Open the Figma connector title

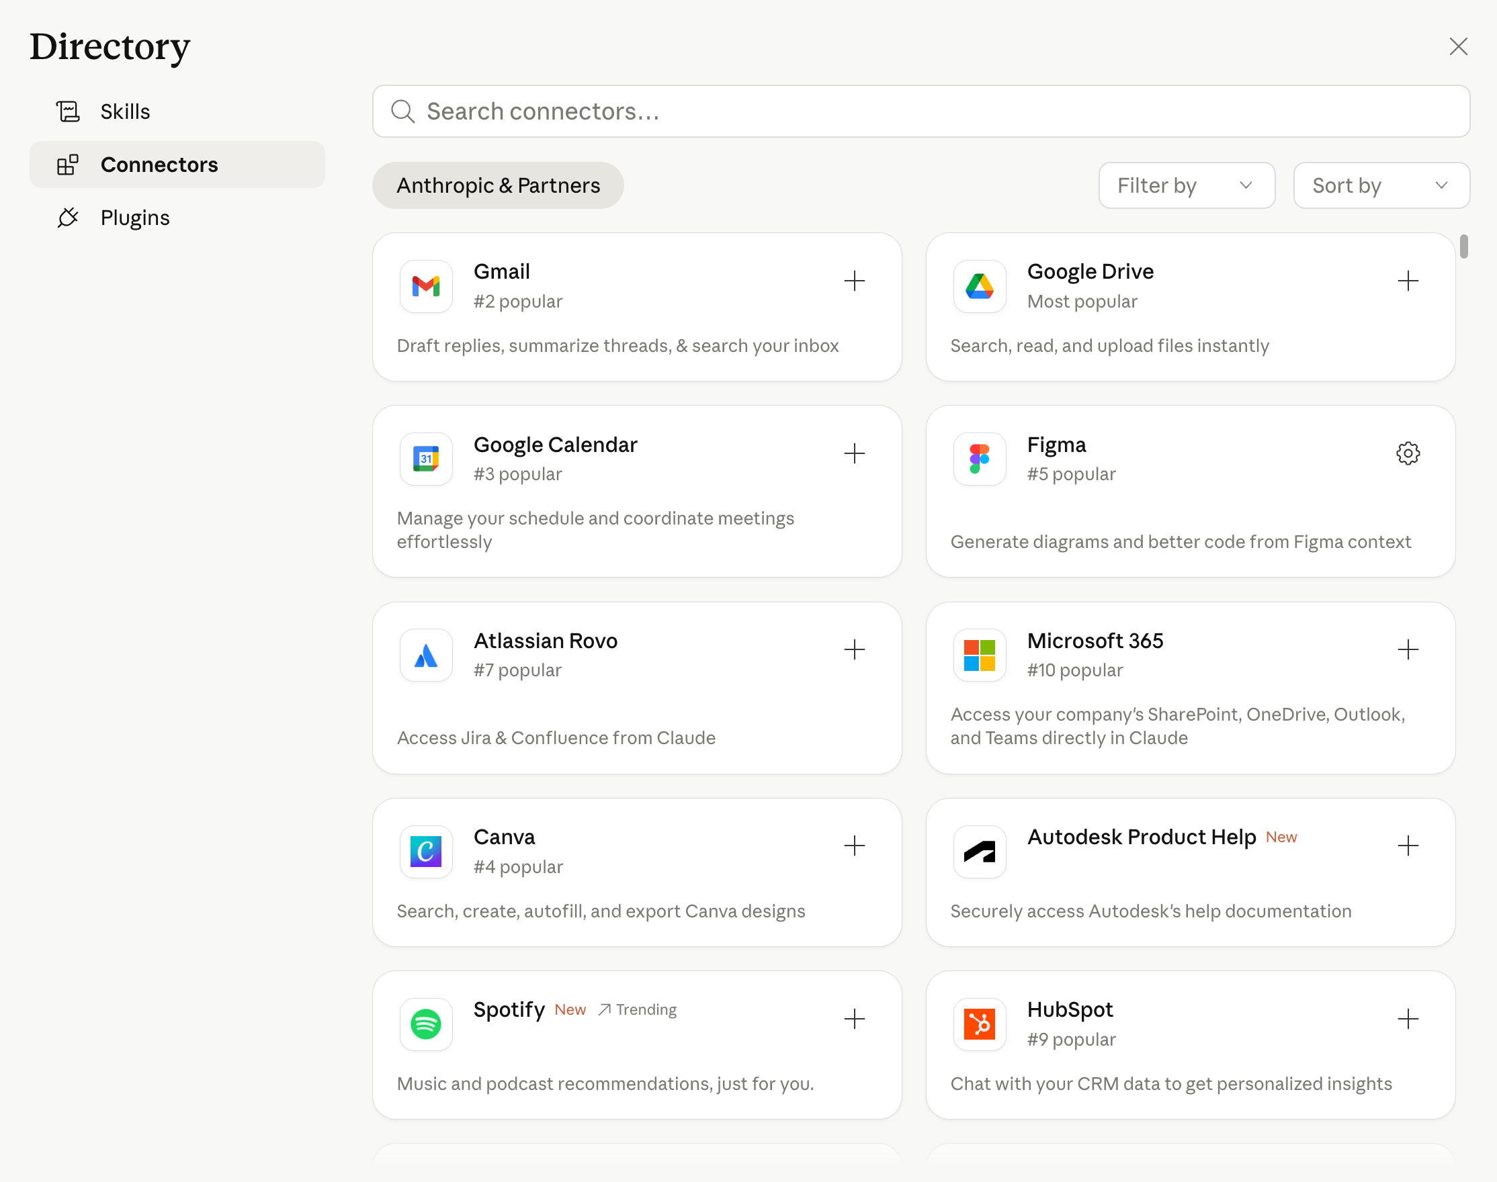click(1056, 445)
